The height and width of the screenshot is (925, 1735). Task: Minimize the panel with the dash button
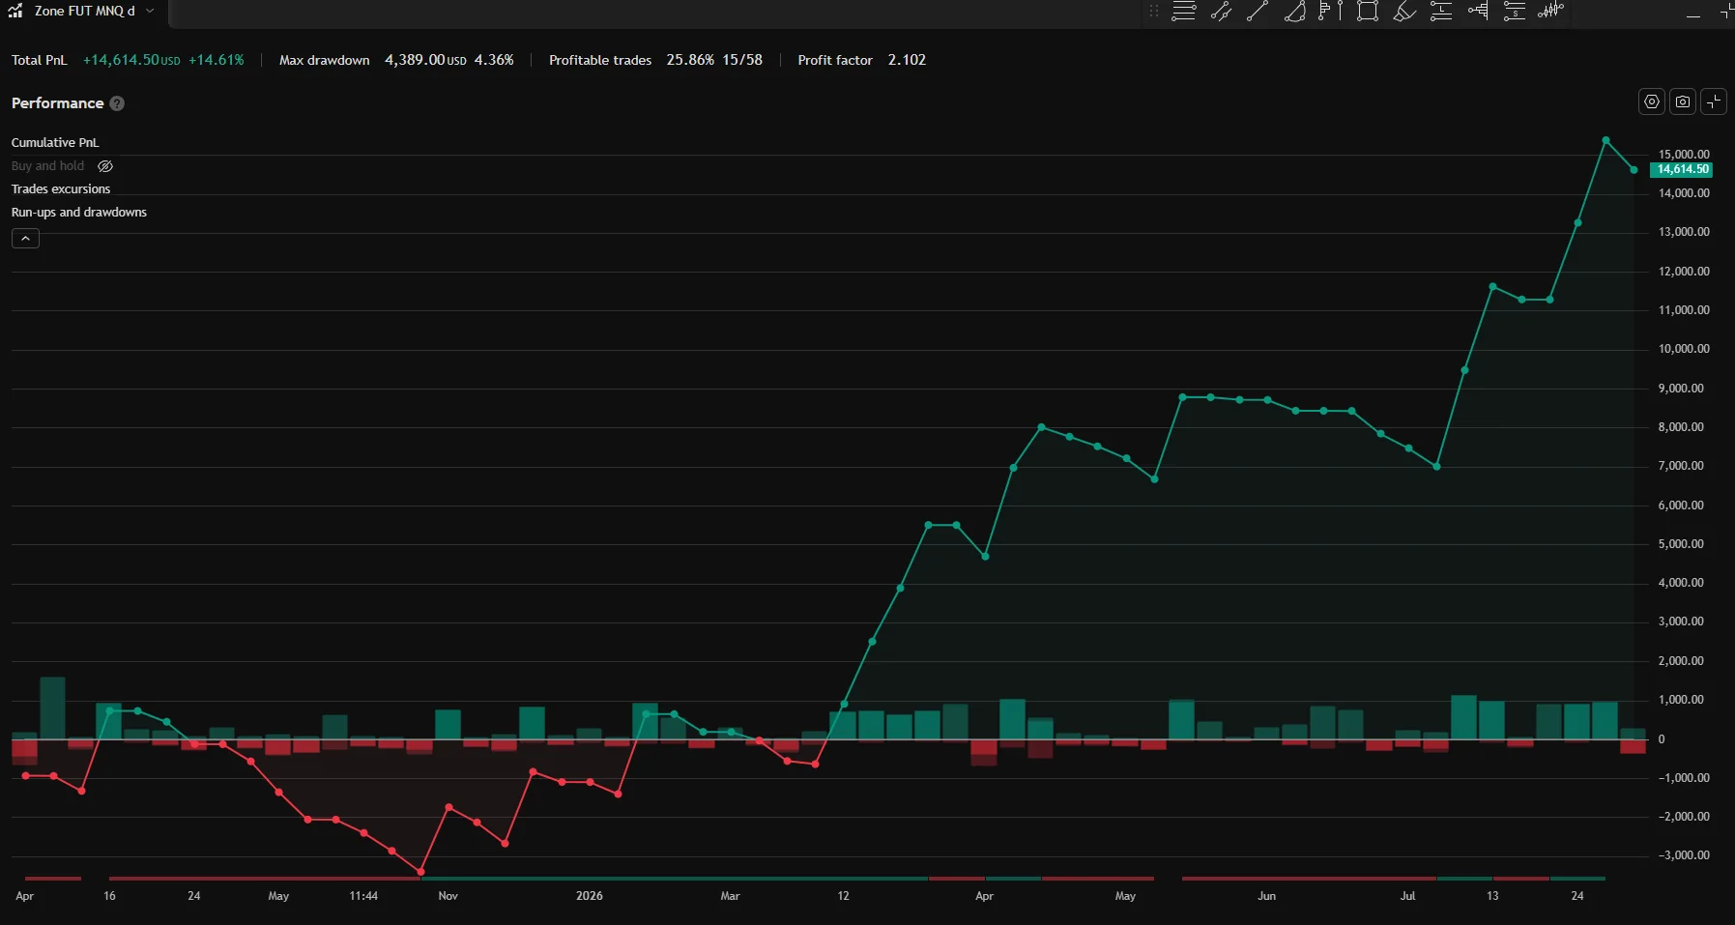(x=1693, y=14)
